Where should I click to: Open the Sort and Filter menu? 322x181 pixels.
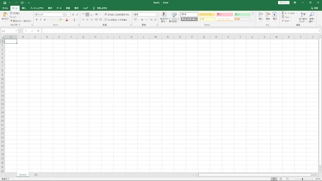pyautogui.click(x=303, y=17)
